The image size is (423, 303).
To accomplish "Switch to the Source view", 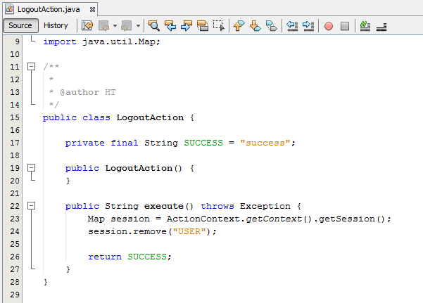I will pyautogui.click(x=20, y=25).
